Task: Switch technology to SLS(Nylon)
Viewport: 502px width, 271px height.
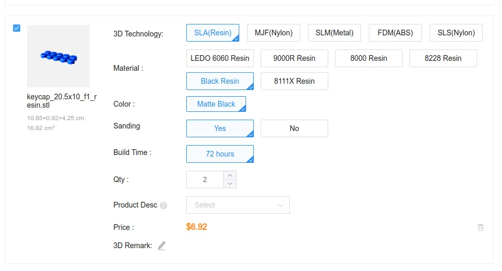Action: (x=456, y=33)
